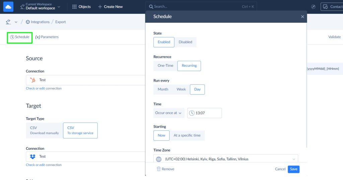Focus the Search field
Viewport: 343px width, 180px height.
(x=201, y=7)
